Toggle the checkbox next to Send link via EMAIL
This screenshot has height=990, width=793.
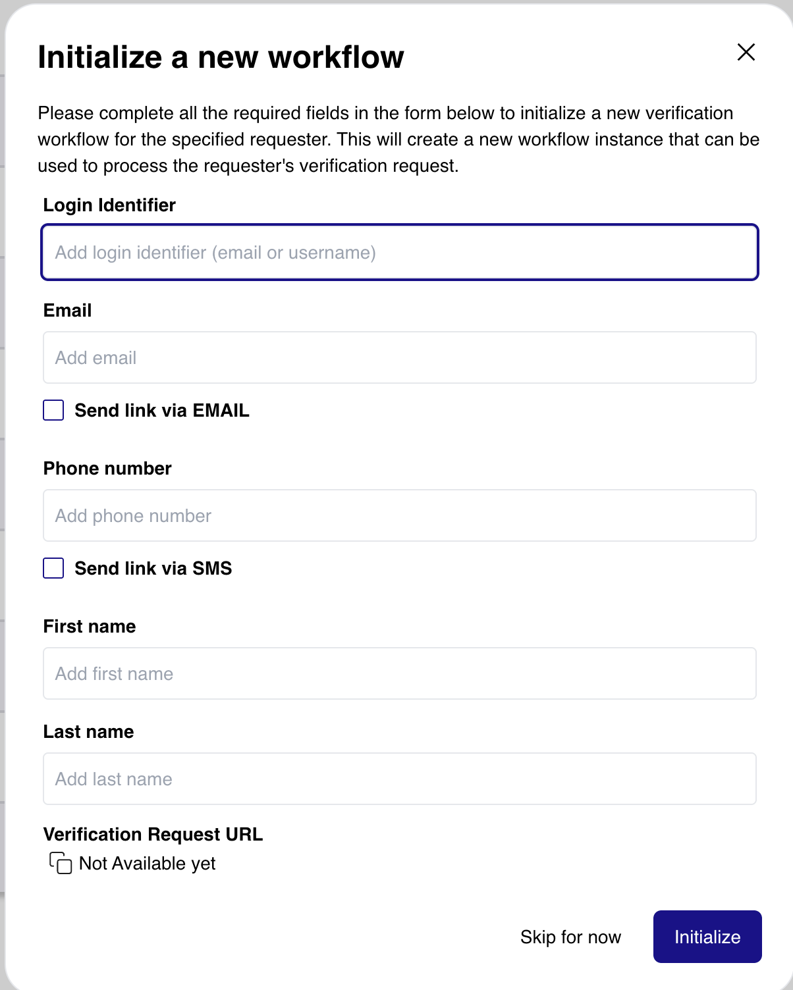pos(53,410)
